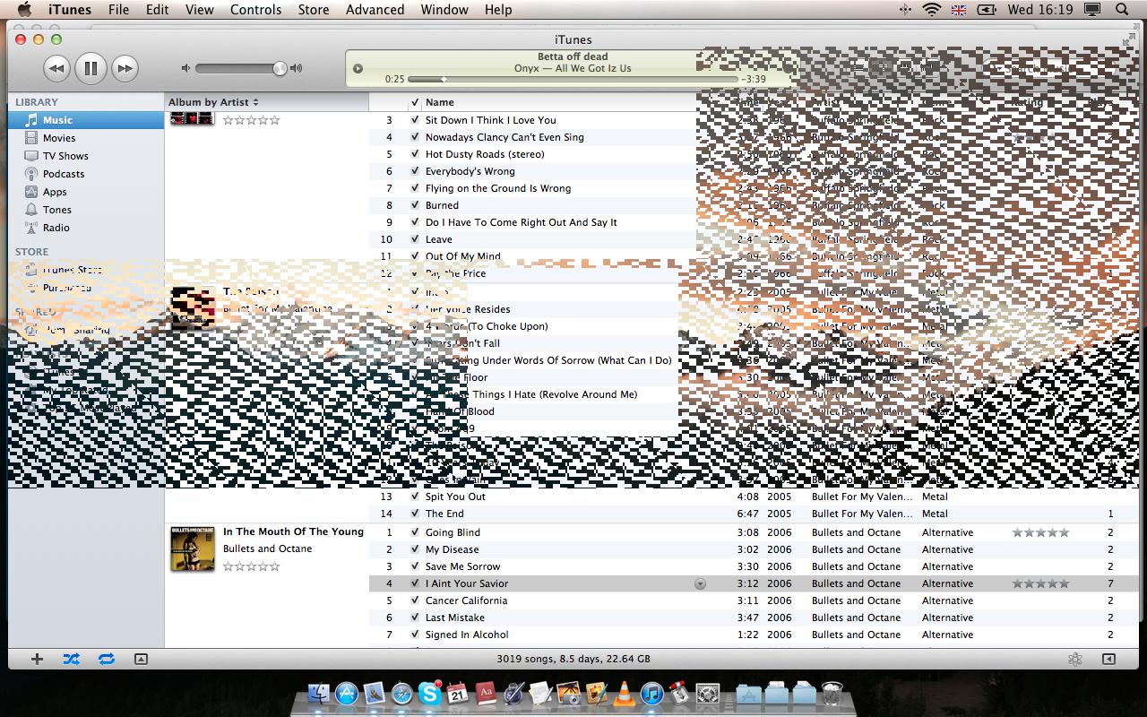The image size is (1147, 717).
Task: Open the Controls menu
Action: pos(255,10)
